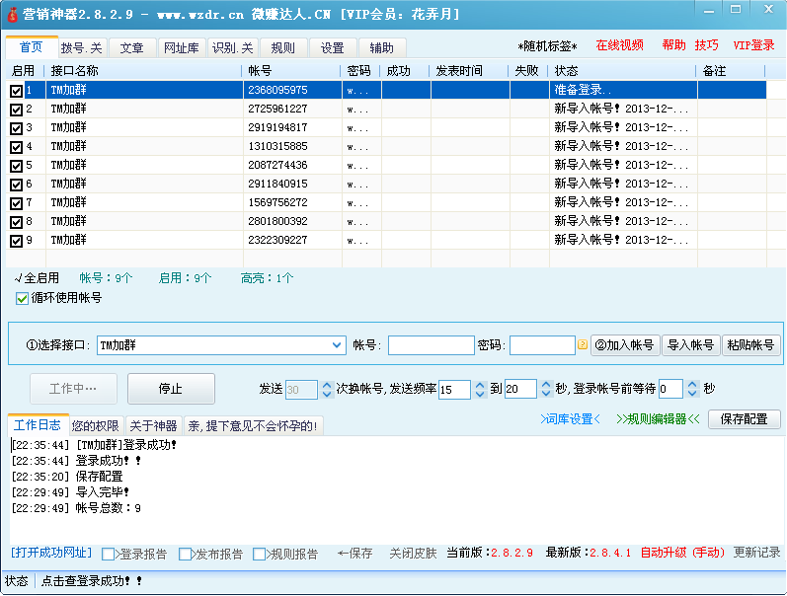Click the yellow icon beside password field

coord(583,345)
